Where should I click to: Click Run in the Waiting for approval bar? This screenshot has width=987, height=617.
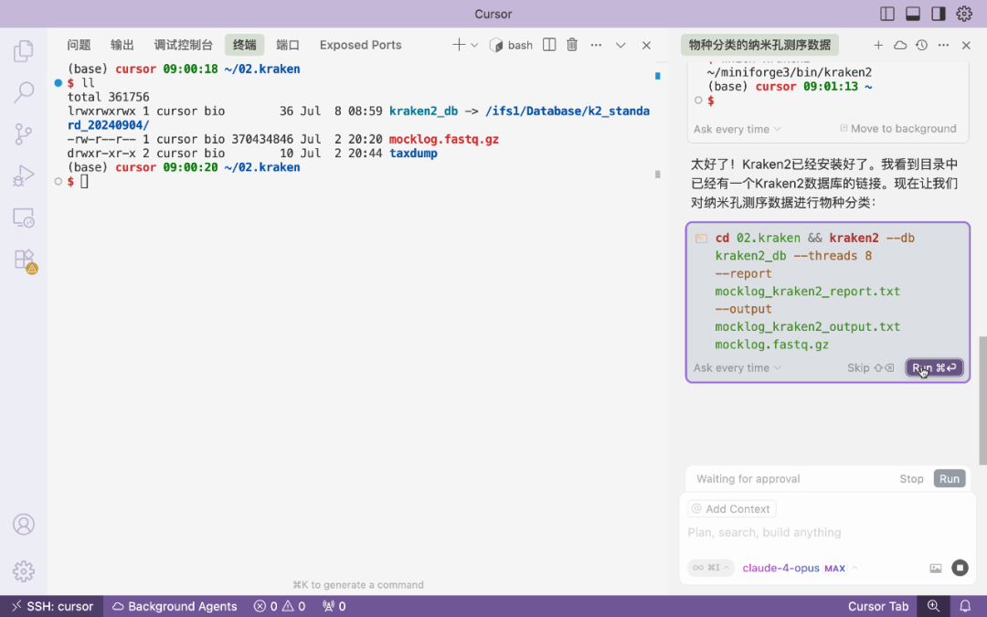(x=950, y=479)
